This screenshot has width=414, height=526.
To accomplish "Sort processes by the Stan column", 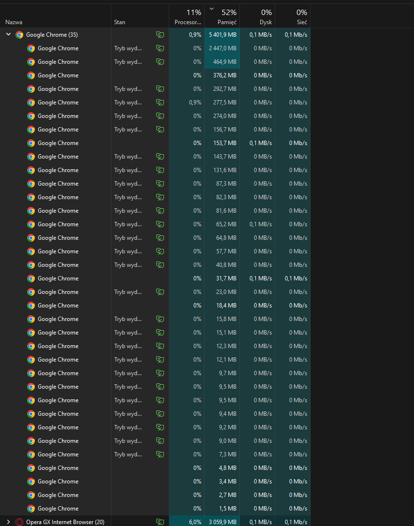I will coord(119,22).
